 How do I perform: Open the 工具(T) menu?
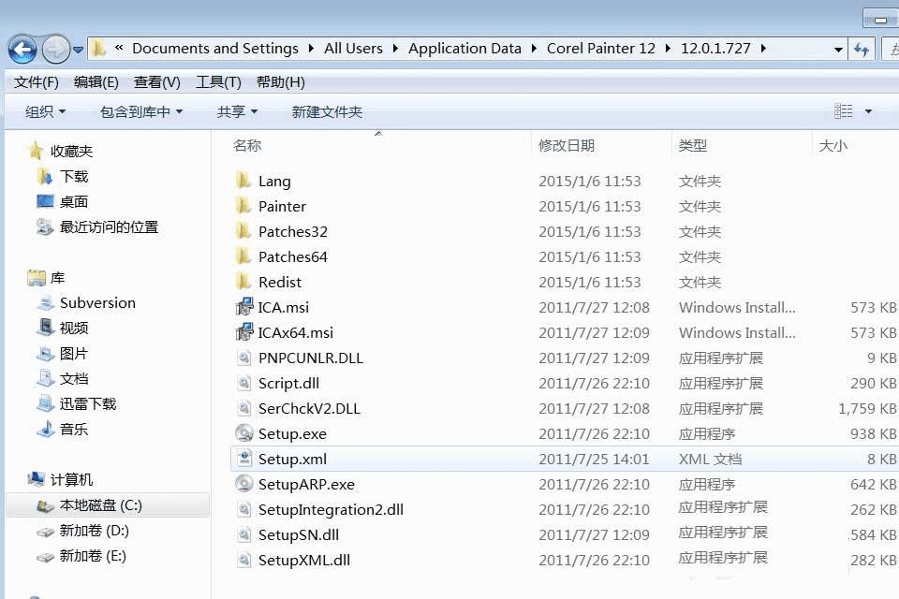pos(218,82)
